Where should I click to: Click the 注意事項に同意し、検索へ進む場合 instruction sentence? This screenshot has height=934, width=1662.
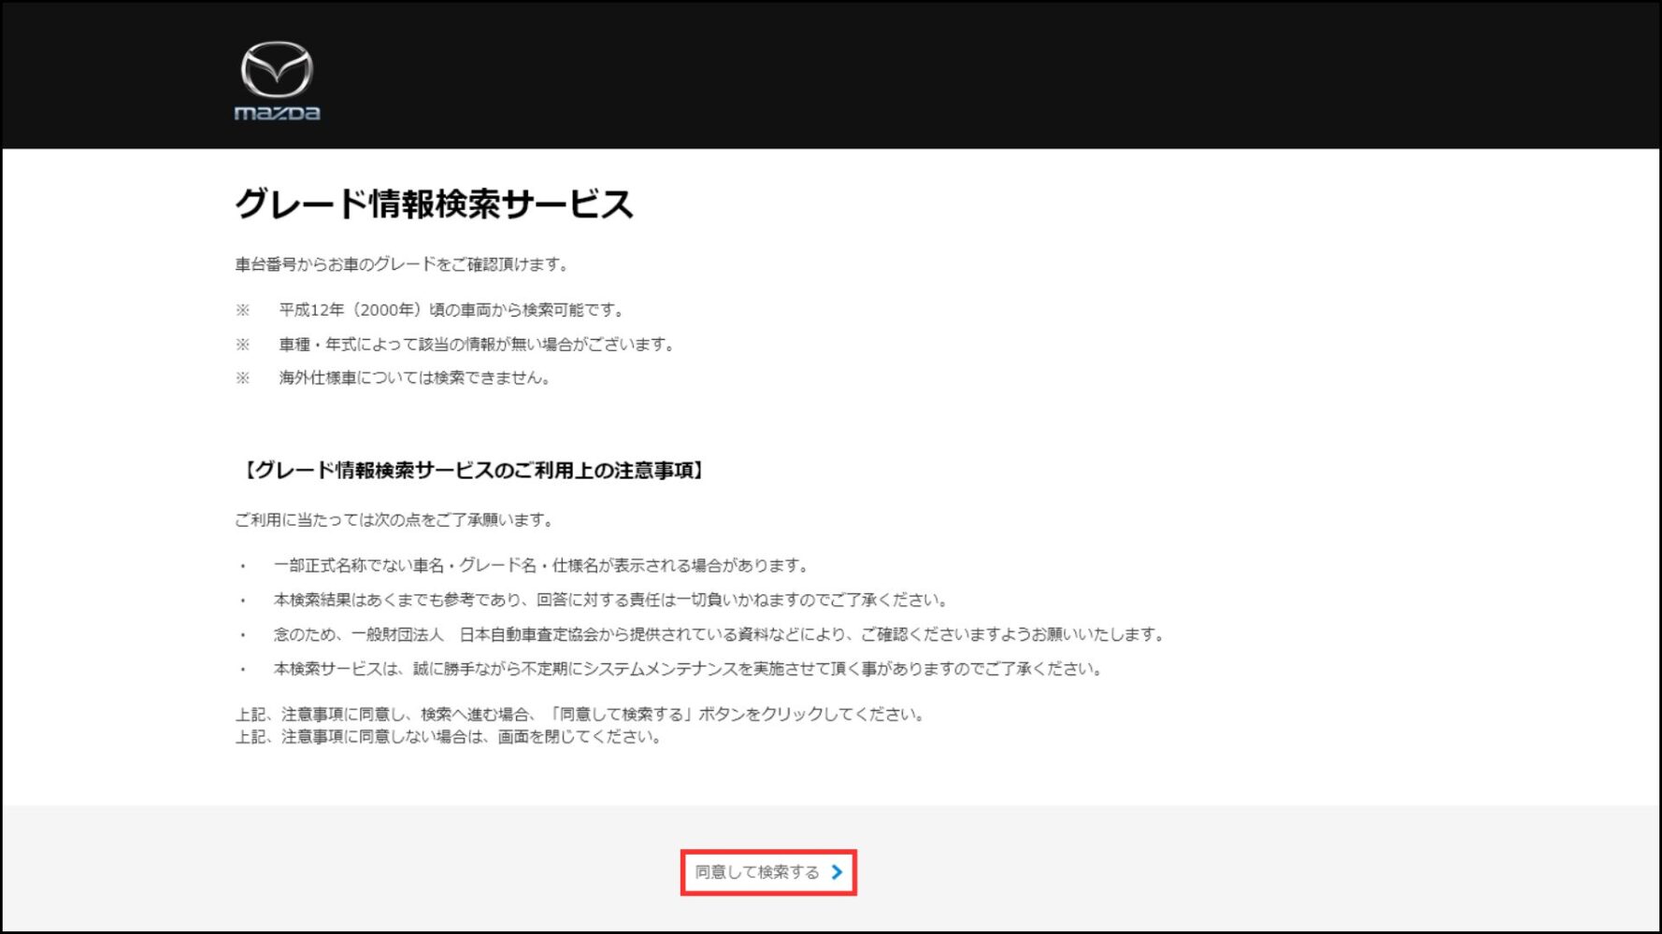tap(581, 715)
